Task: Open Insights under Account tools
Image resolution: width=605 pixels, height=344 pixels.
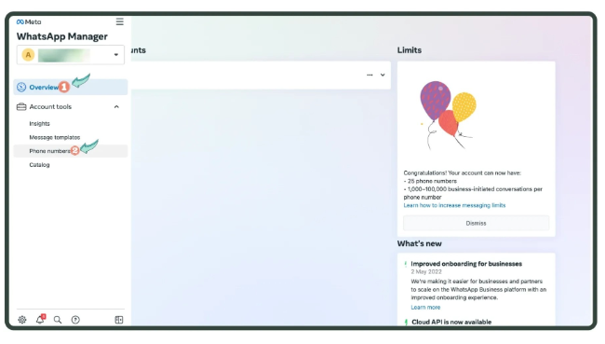Action: click(x=39, y=124)
